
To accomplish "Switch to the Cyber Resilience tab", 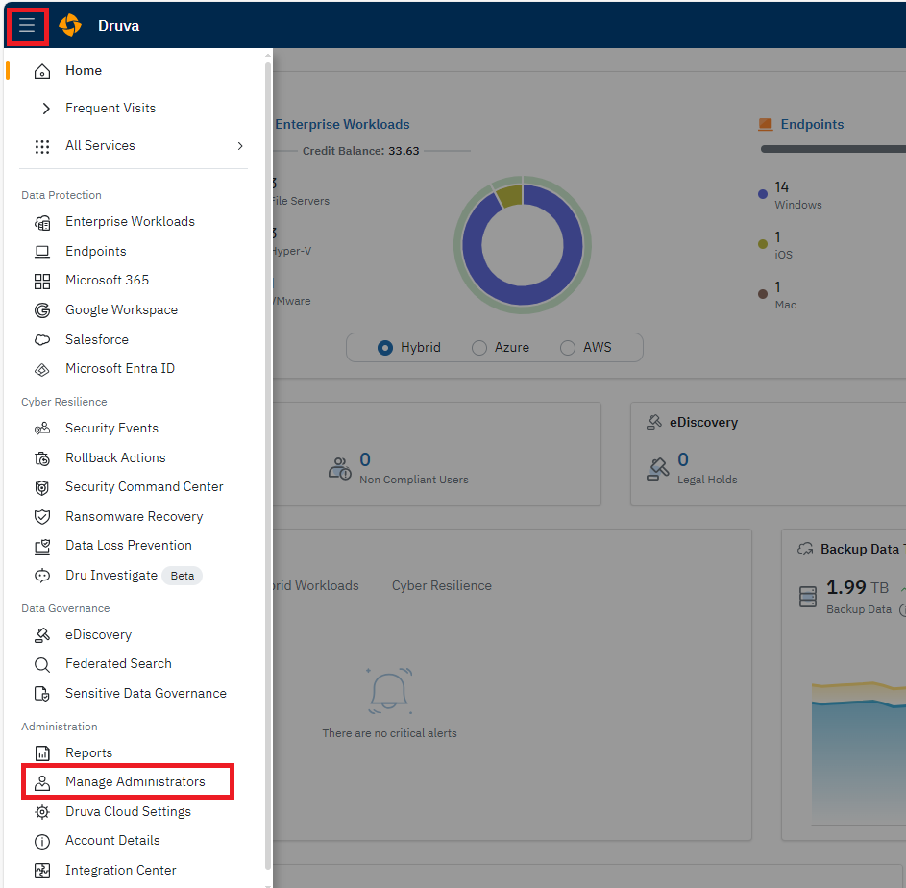I will (x=441, y=585).
